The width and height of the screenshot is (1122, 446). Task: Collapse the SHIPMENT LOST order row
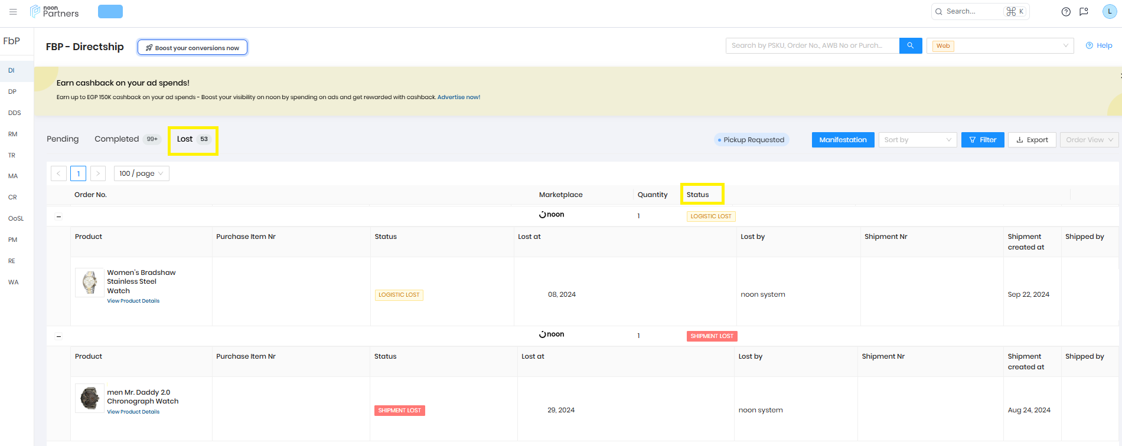tap(58, 336)
